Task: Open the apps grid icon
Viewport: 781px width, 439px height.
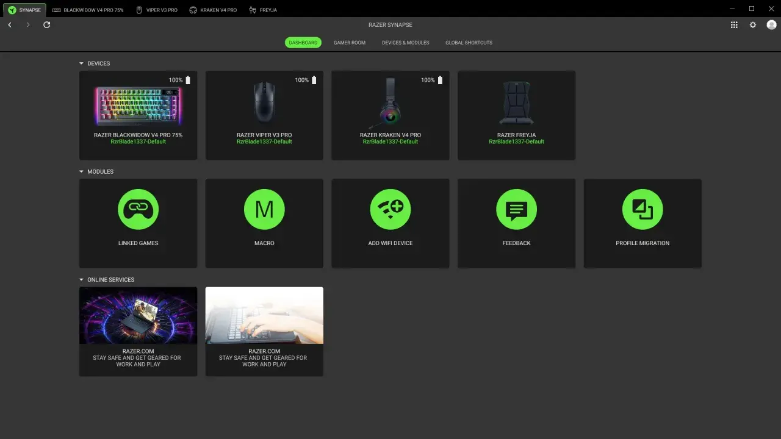Action: [x=734, y=25]
